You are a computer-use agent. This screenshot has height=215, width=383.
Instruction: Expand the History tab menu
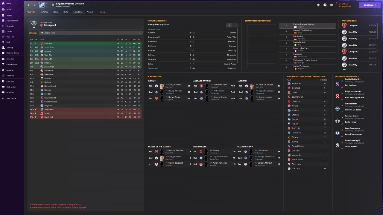103,12
